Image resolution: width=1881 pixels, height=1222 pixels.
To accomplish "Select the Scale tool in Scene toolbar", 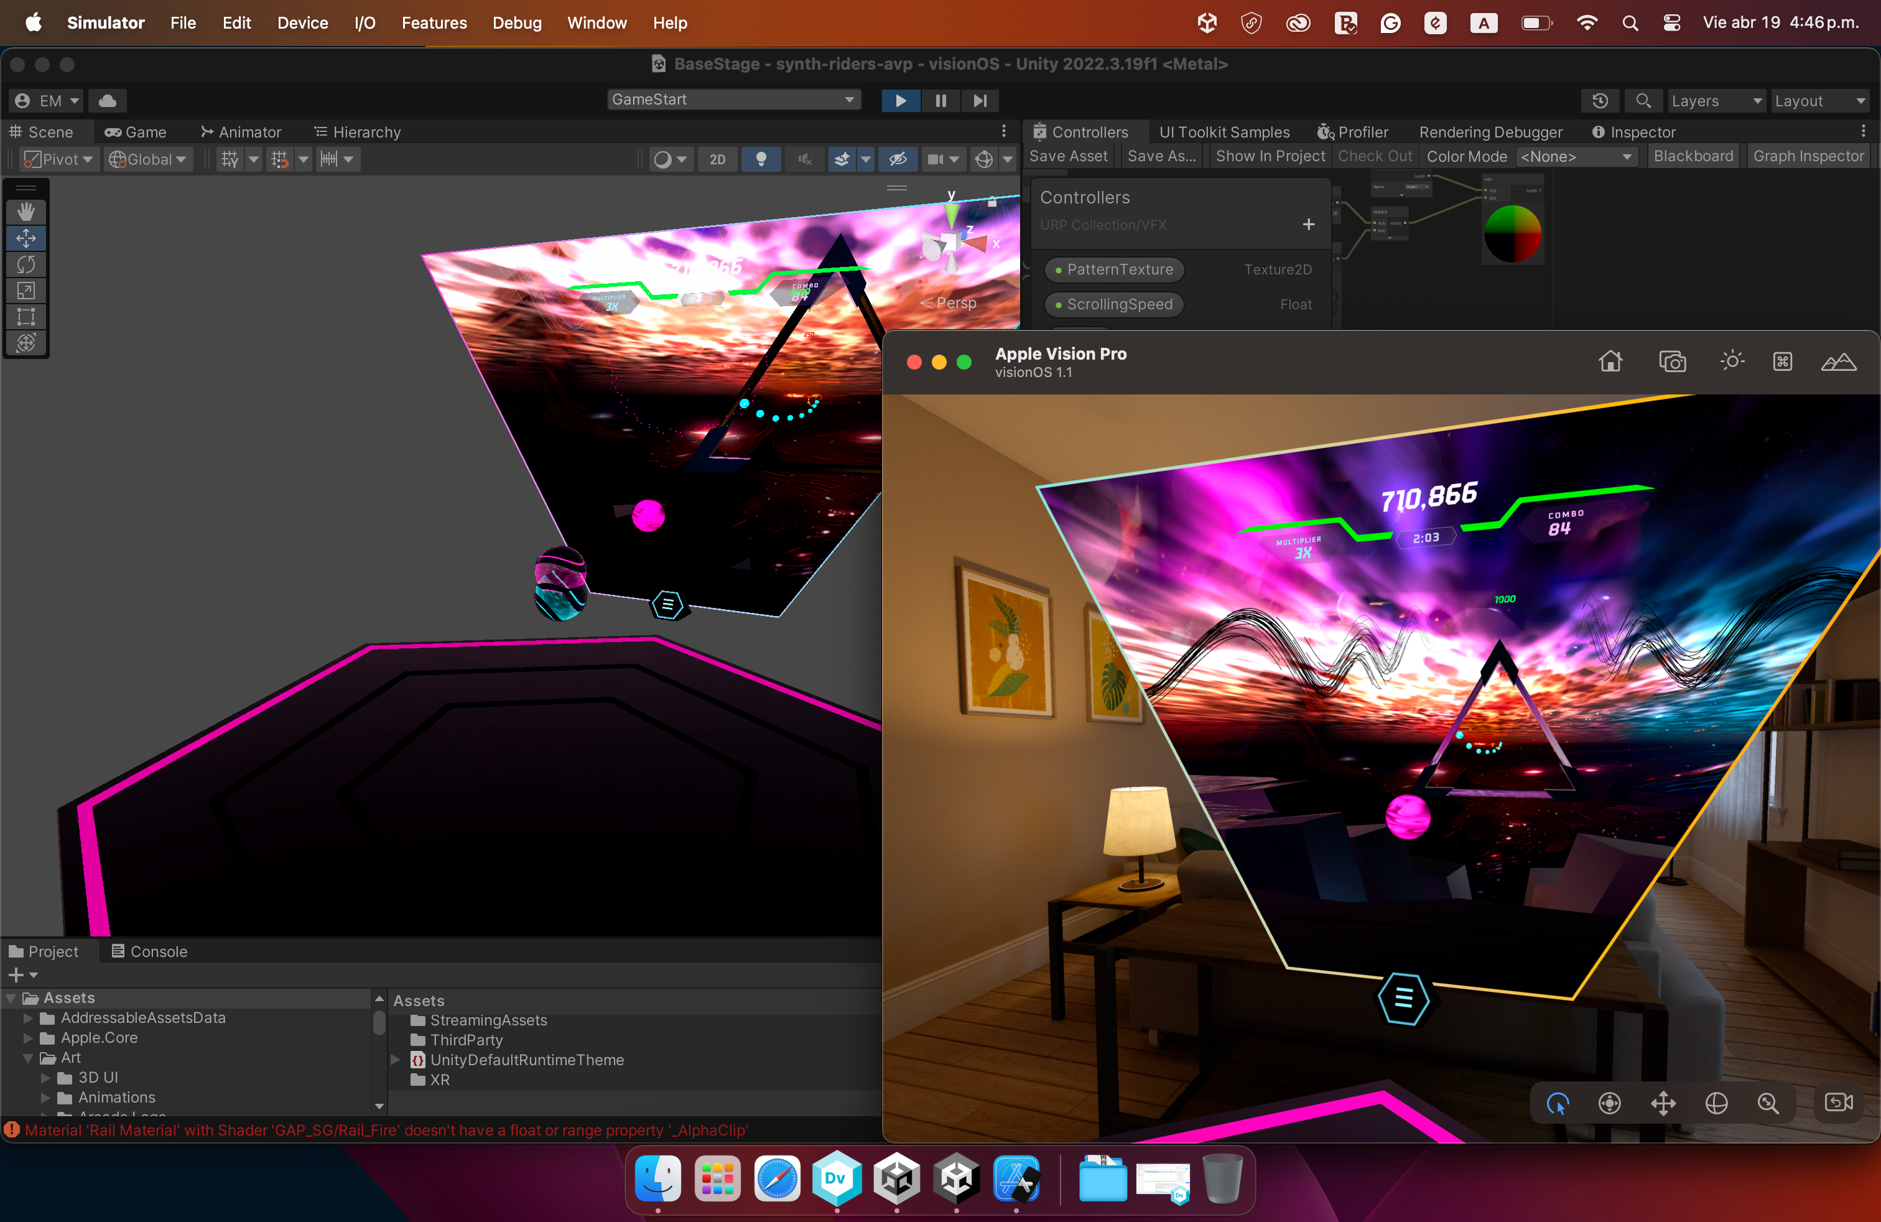I will click(26, 290).
